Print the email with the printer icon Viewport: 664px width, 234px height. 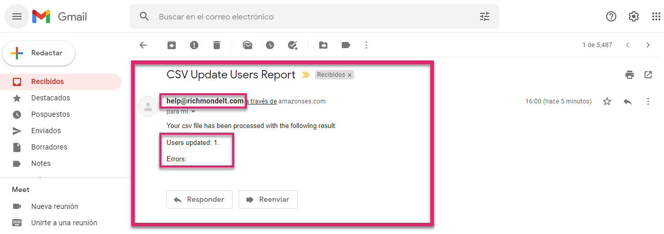[630, 75]
